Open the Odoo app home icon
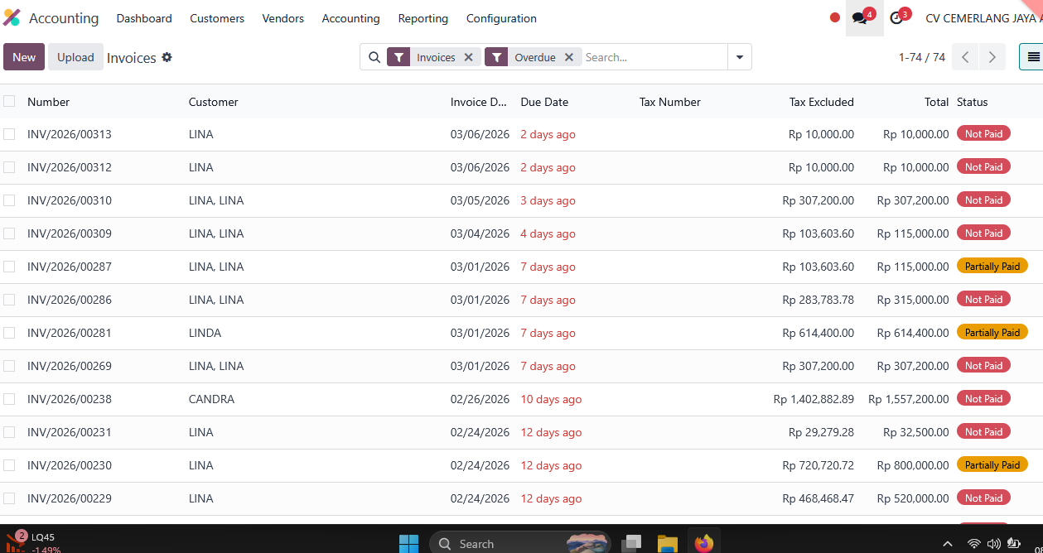1043x553 pixels. tap(12, 18)
